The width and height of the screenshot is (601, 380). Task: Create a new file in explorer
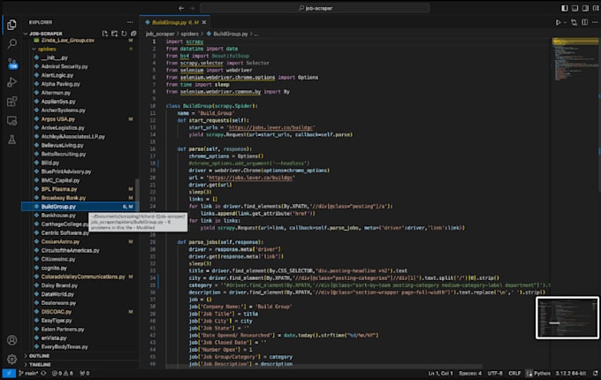tap(104, 34)
